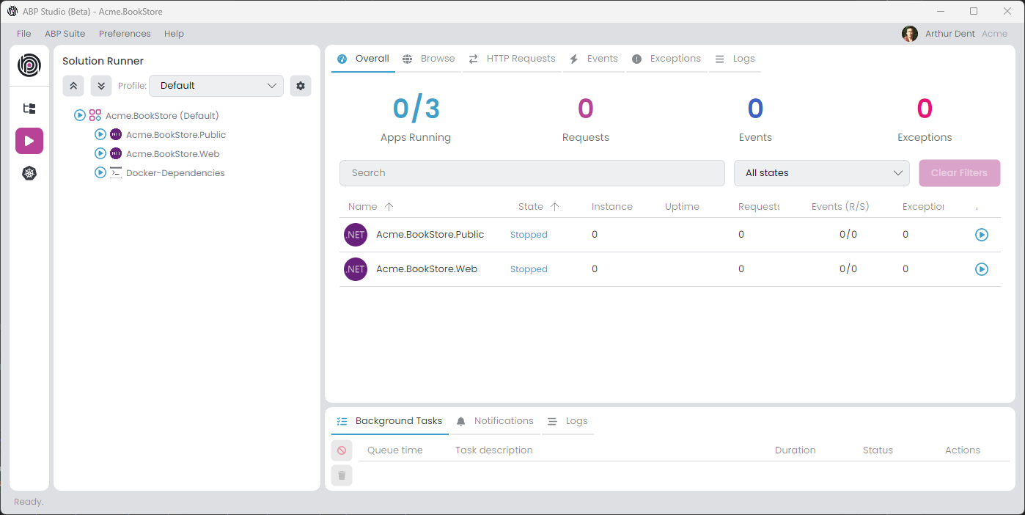Viewport: 1025px width, 515px height.
Task: Open the All states filter dropdown
Action: click(x=822, y=173)
